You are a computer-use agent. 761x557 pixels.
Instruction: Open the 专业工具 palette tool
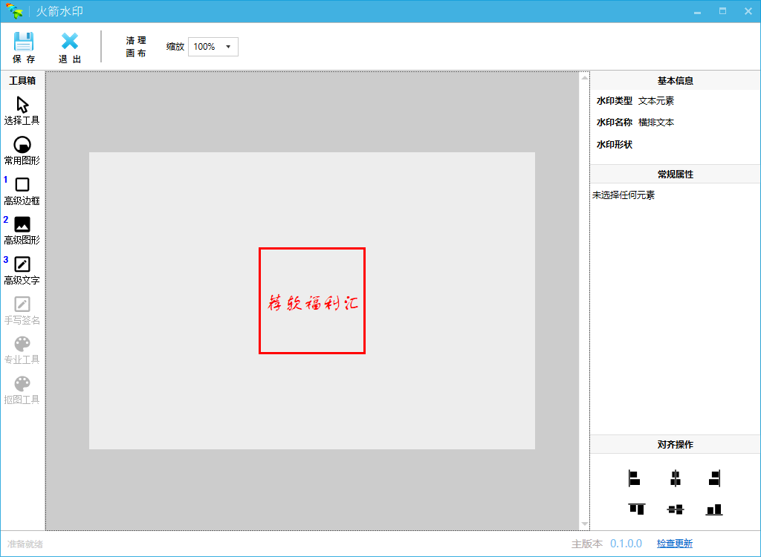(22, 351)
